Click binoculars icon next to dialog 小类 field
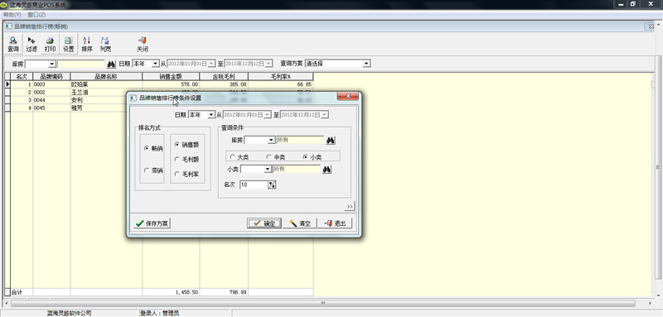This screenshot has width=663, height=317. [x=327, y=170]
